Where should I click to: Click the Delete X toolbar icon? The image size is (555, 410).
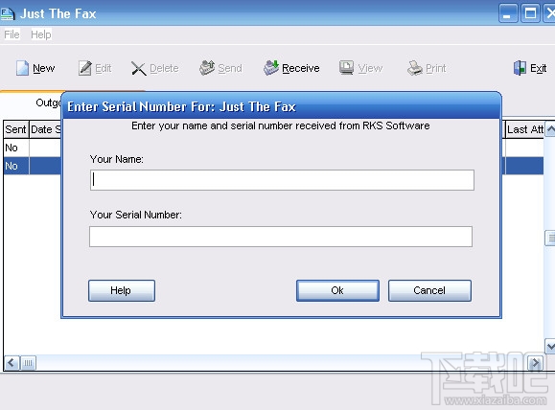click(x=138, y=68)
